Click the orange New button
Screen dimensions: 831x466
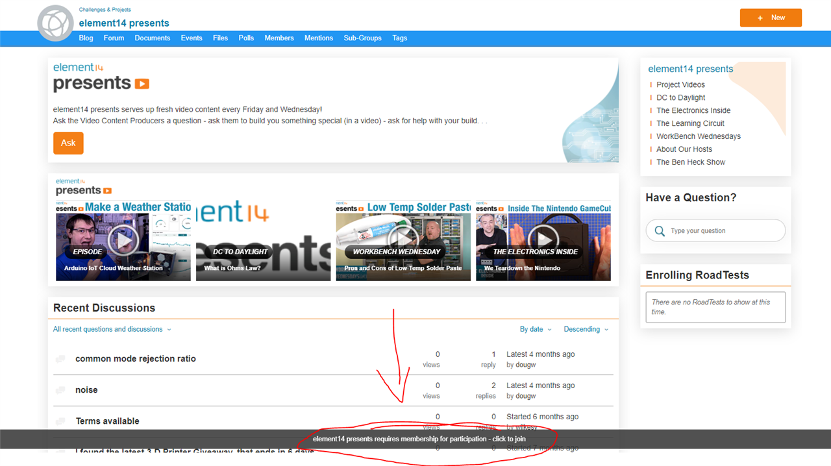click(x=771, y=18)
